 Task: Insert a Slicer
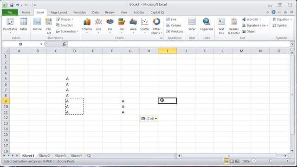pyautogui.click(x=192, y=25)
